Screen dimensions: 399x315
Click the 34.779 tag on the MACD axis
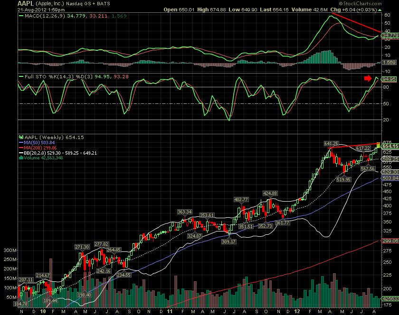point(390,35)
